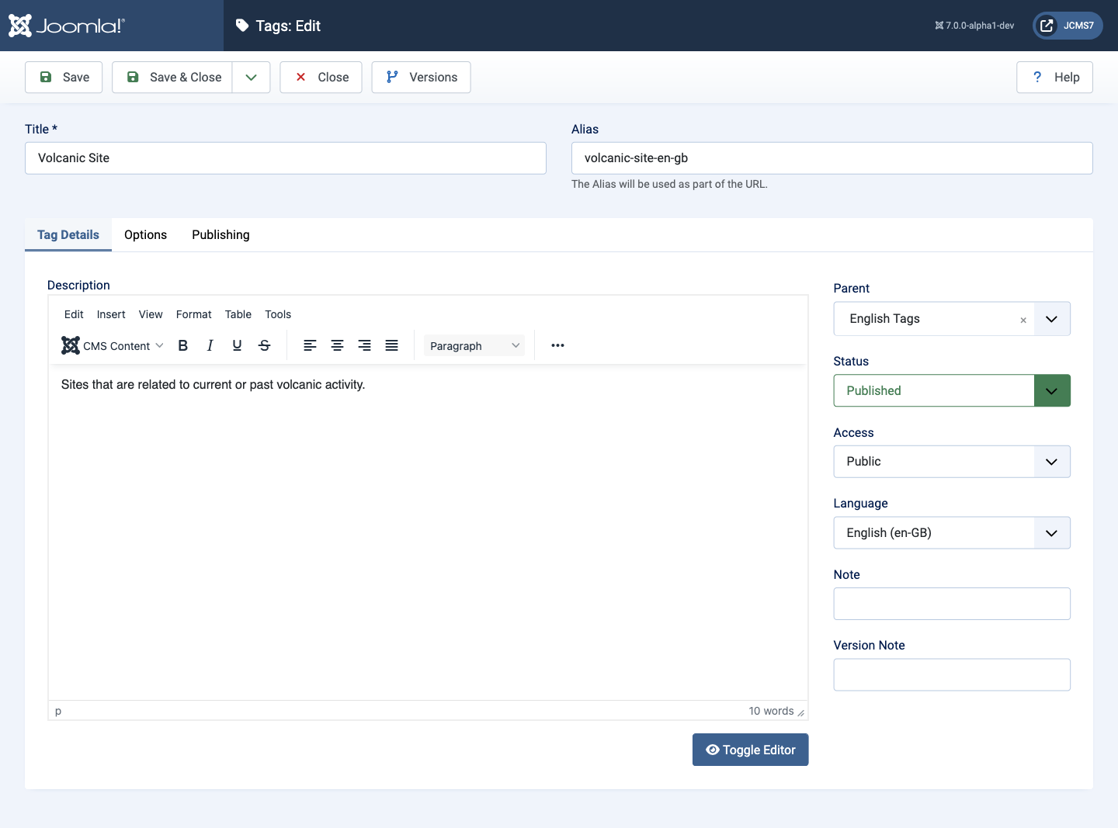Click the 'p' element path in statusbar
Screen dimensions: 1118x828
coord(58,711)
